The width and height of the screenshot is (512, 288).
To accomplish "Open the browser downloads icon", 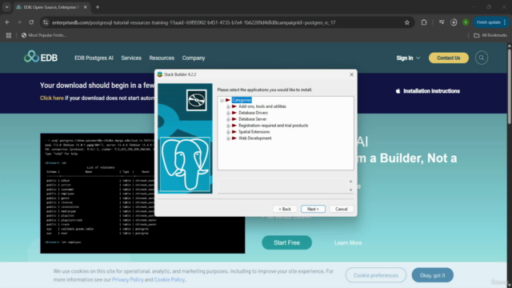I will [454, 22].
